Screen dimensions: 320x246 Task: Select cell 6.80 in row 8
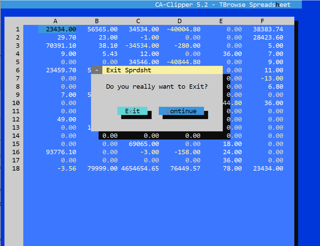[x=276, y=86]
